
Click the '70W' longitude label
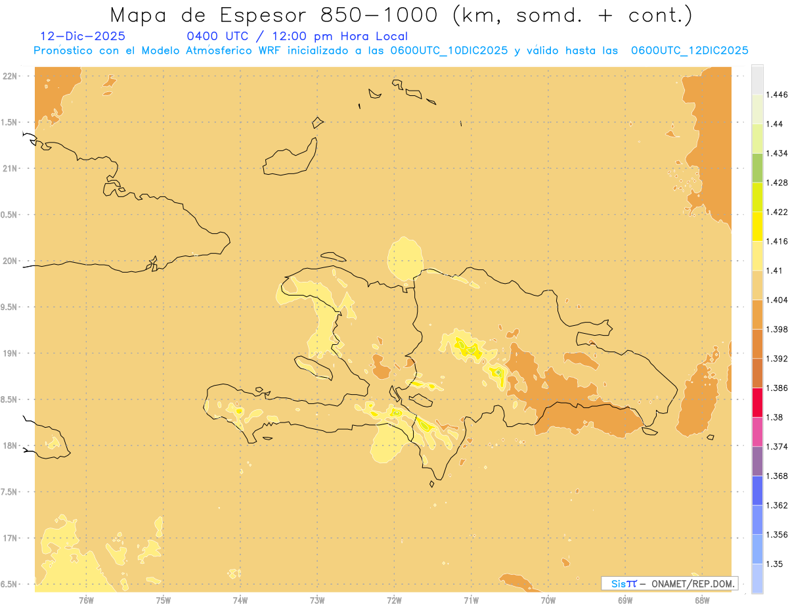pyautogui.click(x=548, y=600)
